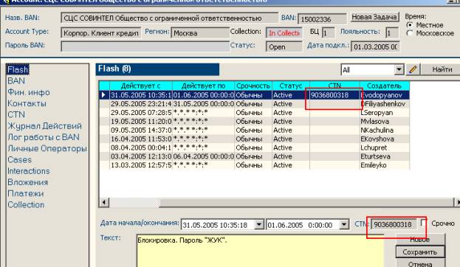Open Вложения in sidebar
The height and width of the screenshot is (267, 460).
click(x=27, y=182)
